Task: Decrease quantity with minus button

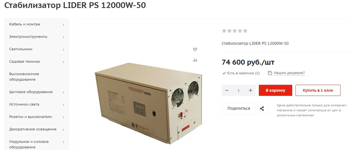Action: (227, 90)
